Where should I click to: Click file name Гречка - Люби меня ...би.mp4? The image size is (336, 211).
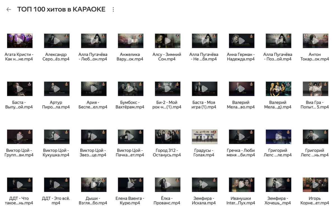click(241, 153)
